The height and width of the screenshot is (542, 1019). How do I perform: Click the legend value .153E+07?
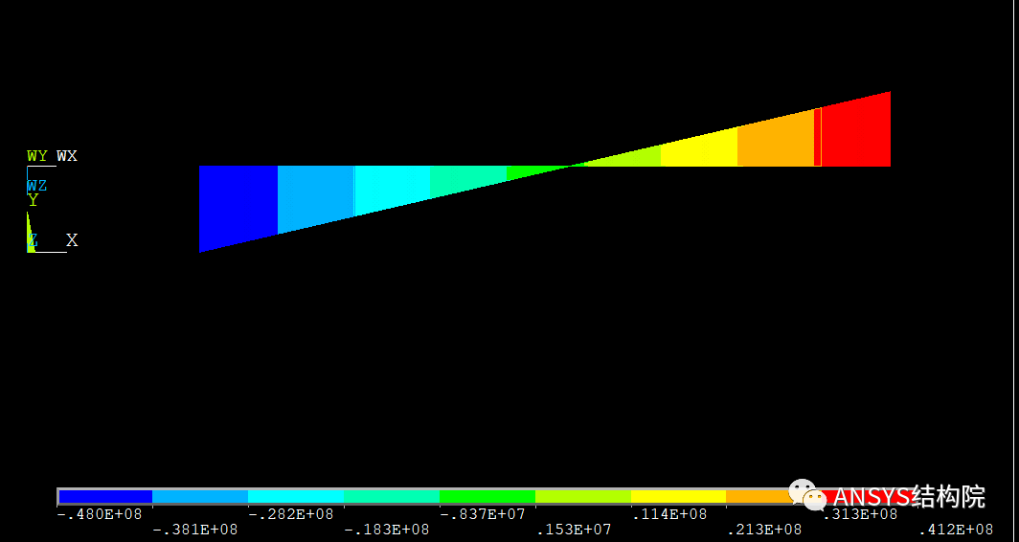(574, 530)
